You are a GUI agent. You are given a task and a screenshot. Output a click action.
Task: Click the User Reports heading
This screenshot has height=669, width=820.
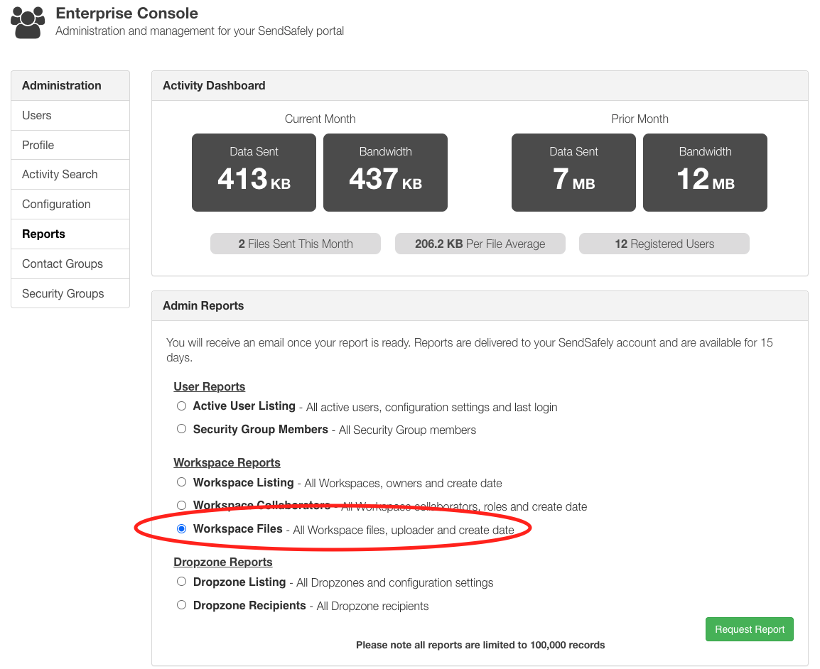point(209,387)
